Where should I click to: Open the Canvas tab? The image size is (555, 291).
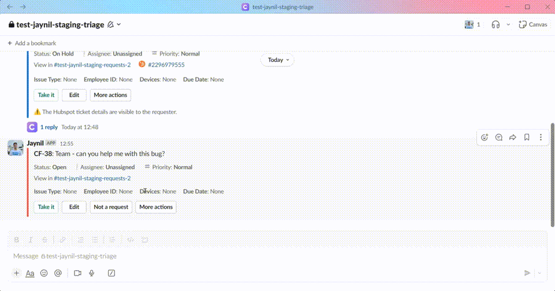coord(533,24)
